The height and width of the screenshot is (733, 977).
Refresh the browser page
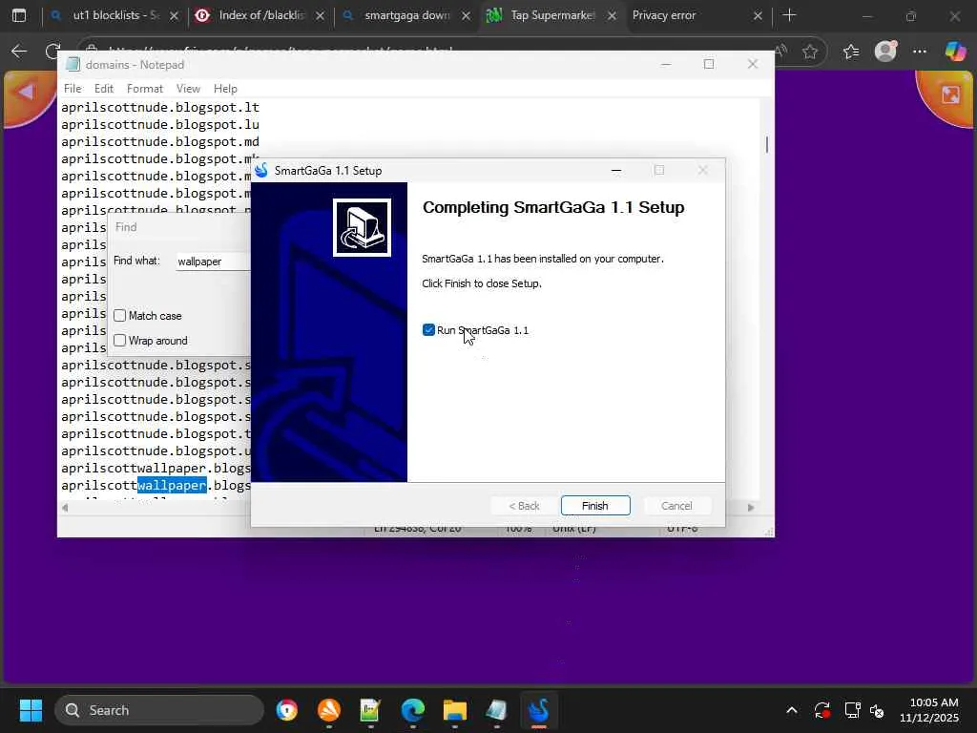[53, 52]
